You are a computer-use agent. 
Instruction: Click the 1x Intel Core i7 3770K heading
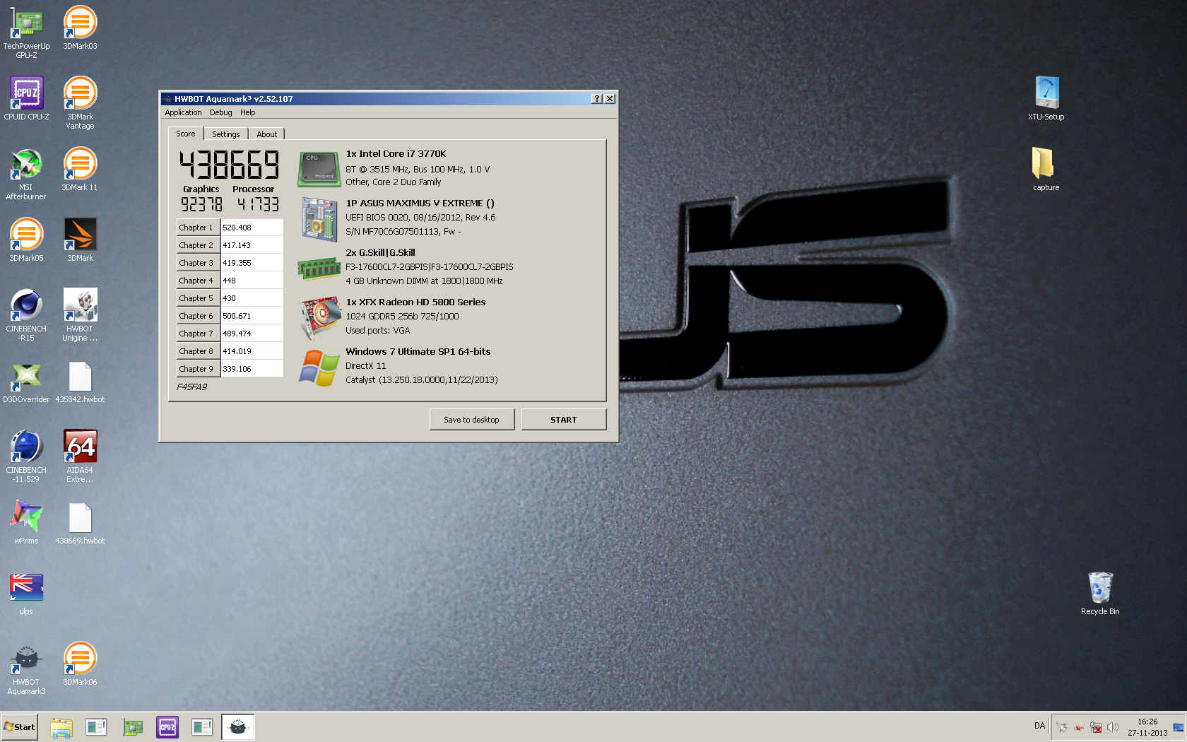(396, 154)
